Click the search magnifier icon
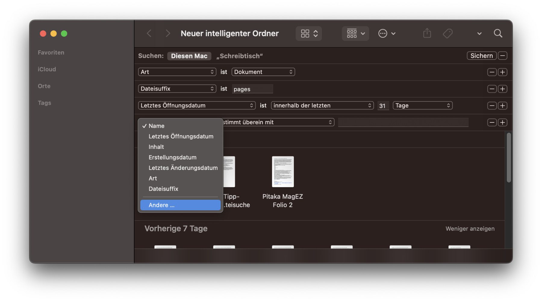The width and height of the screenshot is (542, 302). click(x=498, y=33)
